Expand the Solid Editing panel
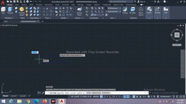Screen dimensions: 186x104 click(35, 18)
